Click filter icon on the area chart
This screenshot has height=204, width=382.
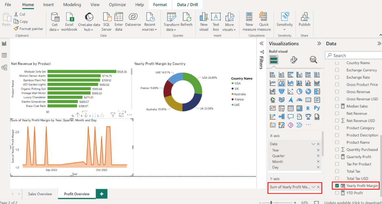[x=113, y=115]
